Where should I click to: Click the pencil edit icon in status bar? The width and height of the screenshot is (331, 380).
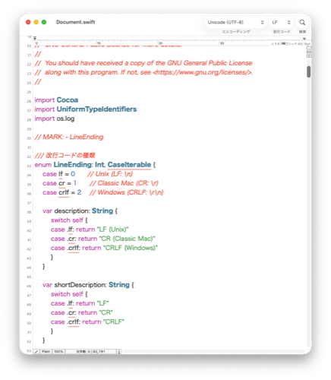pyautogui.click(x=36, y=352)
